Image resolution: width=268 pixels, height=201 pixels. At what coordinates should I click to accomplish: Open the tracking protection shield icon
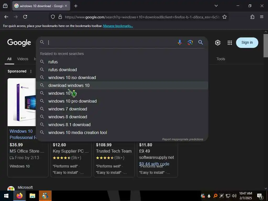pyautogui.click(x=53, y=17)
